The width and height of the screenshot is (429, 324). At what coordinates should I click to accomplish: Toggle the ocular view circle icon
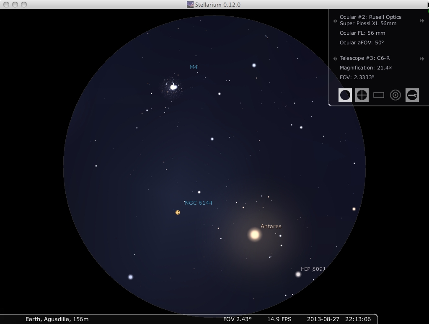coord(345,95)
